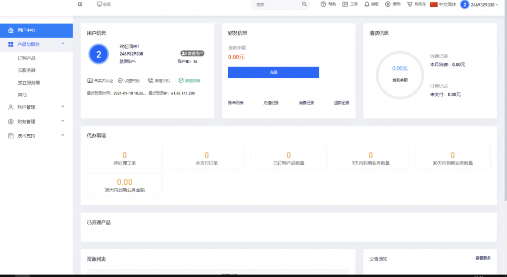Open the 费用 fees icon in header
This screenshot has height=277, width=507.
coord(388,4)
